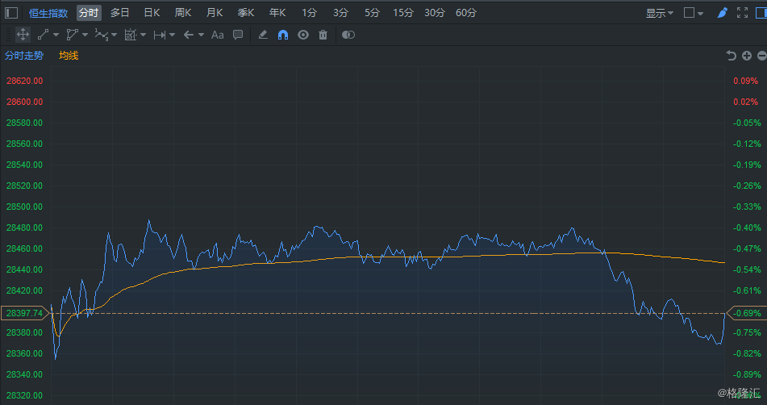The width and height of the screenshot is (767, 405).
Task: Select the 60分 interval
Action: pyautogui.click(x=465, y=13)
